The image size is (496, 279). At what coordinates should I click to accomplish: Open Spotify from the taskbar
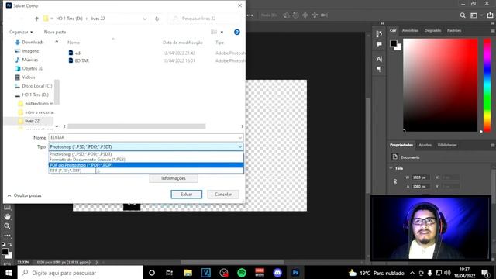coord(242,273)
